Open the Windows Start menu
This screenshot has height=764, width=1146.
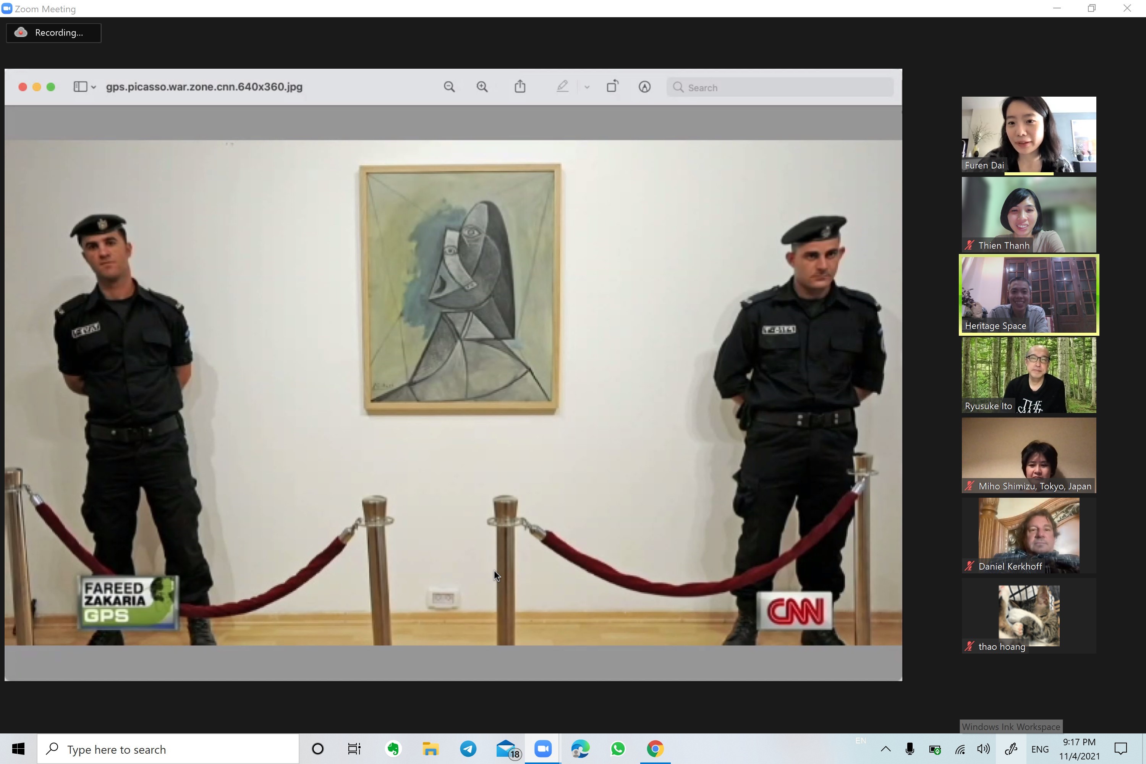(18, 749)
